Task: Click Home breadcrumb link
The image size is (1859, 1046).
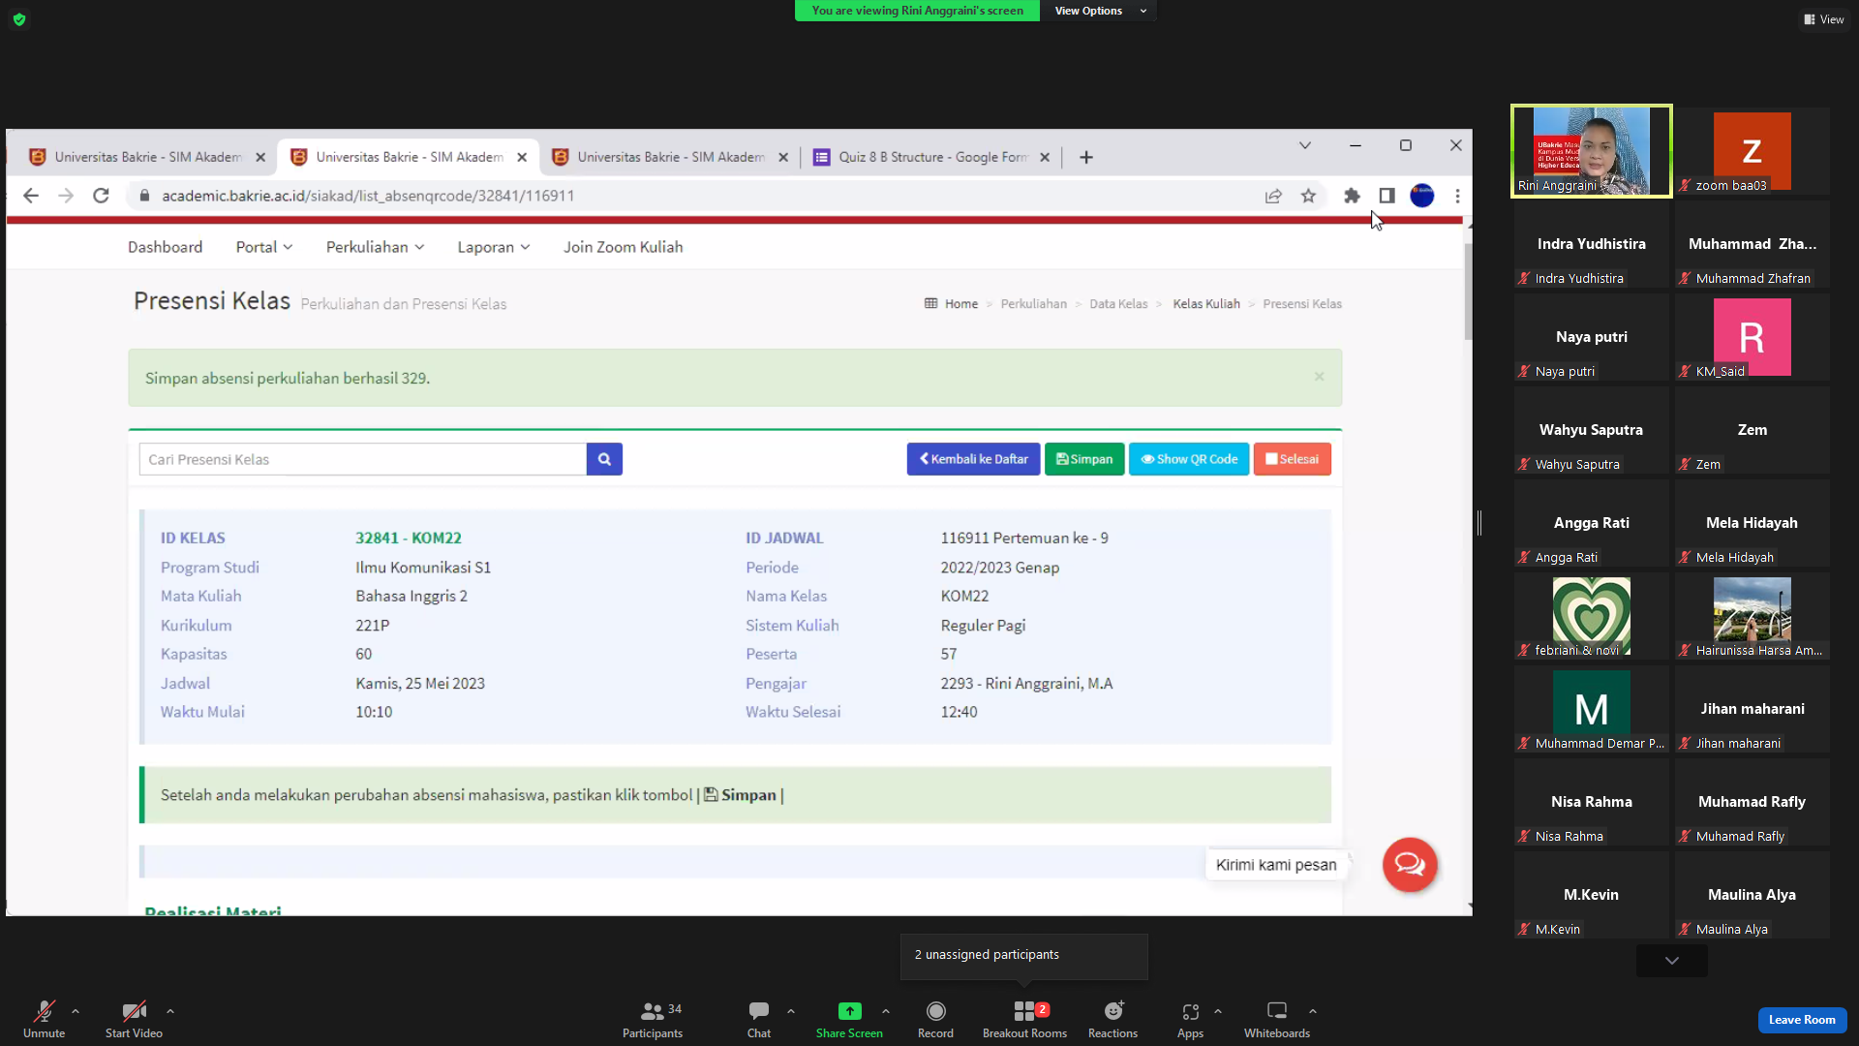Action: (x=961, y=304)
